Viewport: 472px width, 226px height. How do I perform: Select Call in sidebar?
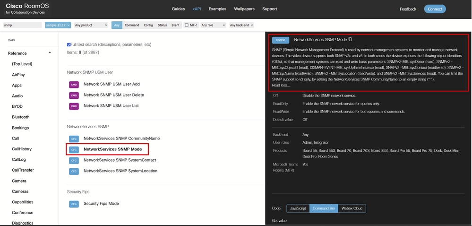point(15,139)
